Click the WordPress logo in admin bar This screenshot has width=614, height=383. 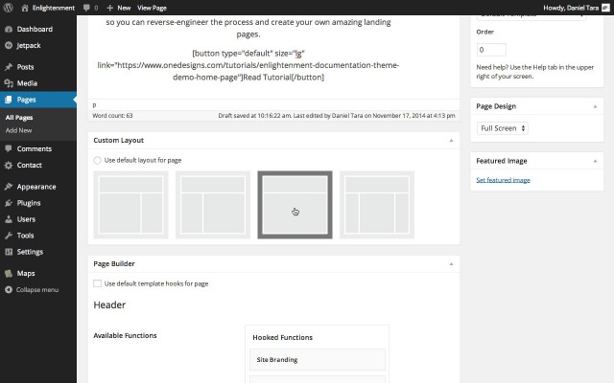8,8
